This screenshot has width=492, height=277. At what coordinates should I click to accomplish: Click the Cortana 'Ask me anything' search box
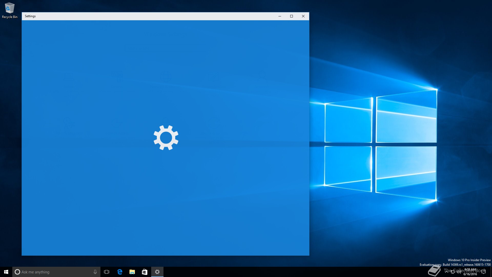(x=56, y=272)
